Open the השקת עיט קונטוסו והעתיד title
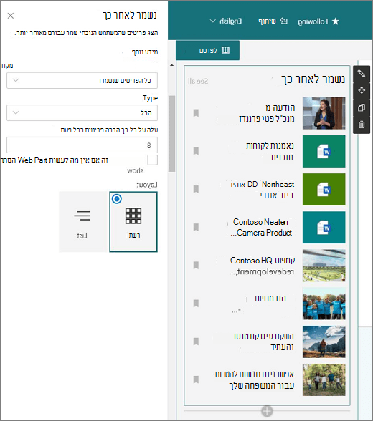Screen dimensions: 373x421 [x=263, y=342]
